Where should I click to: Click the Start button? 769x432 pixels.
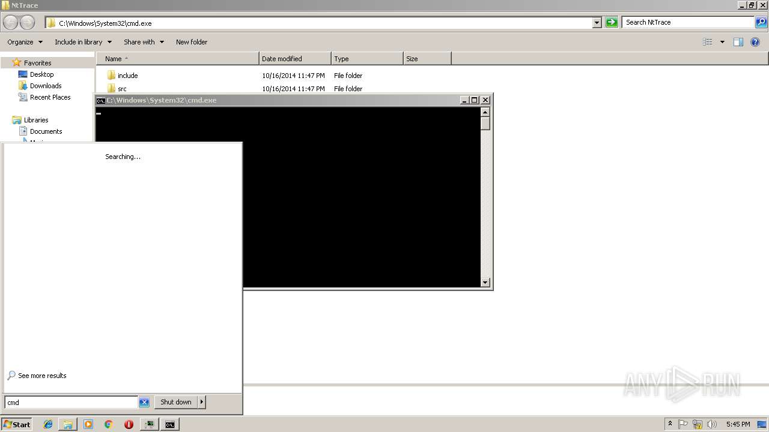[x=16, y=424]
